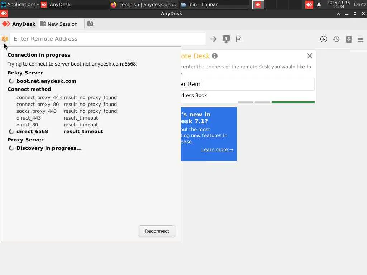The image size is (367, 275).
Task: Click the connect arrow button
Action: click(x=214, y=39)
